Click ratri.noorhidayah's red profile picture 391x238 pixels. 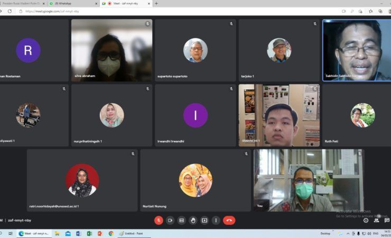[x=82, y=180]
